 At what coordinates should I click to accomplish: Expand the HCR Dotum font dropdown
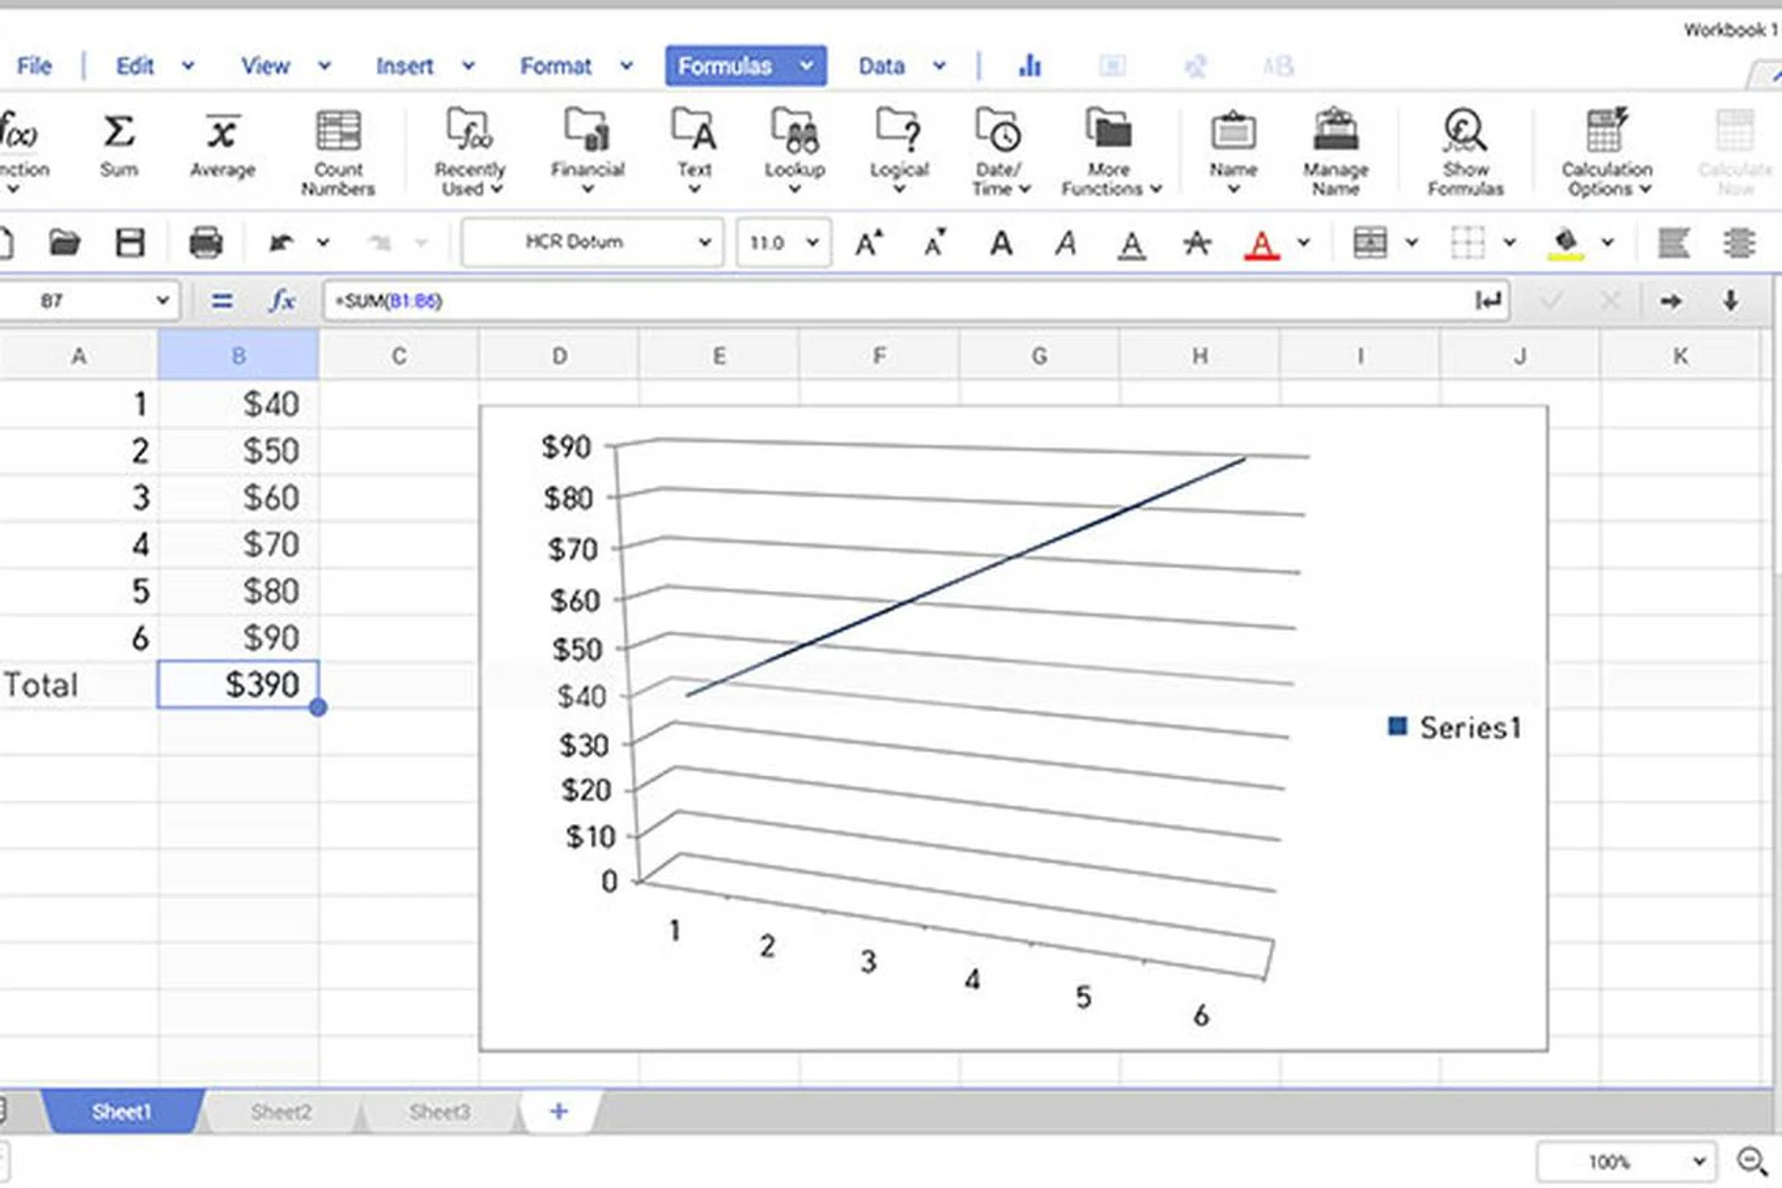tap(704, 243)
